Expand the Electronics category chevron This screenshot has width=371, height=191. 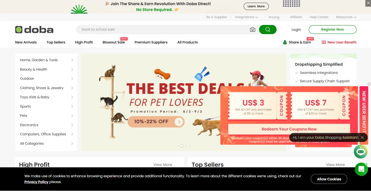tap(72, 125)
